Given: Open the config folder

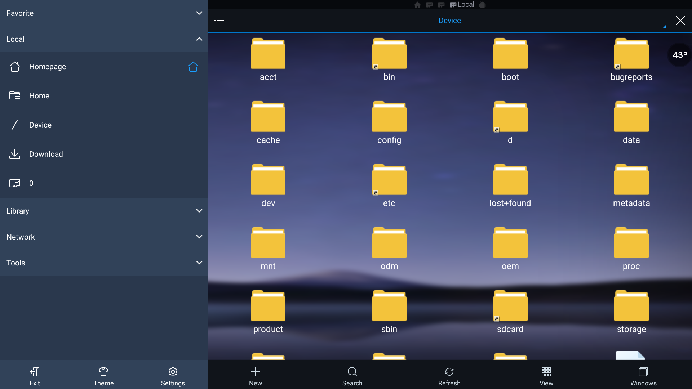Looking at the screenshot, I should point(389,123).
